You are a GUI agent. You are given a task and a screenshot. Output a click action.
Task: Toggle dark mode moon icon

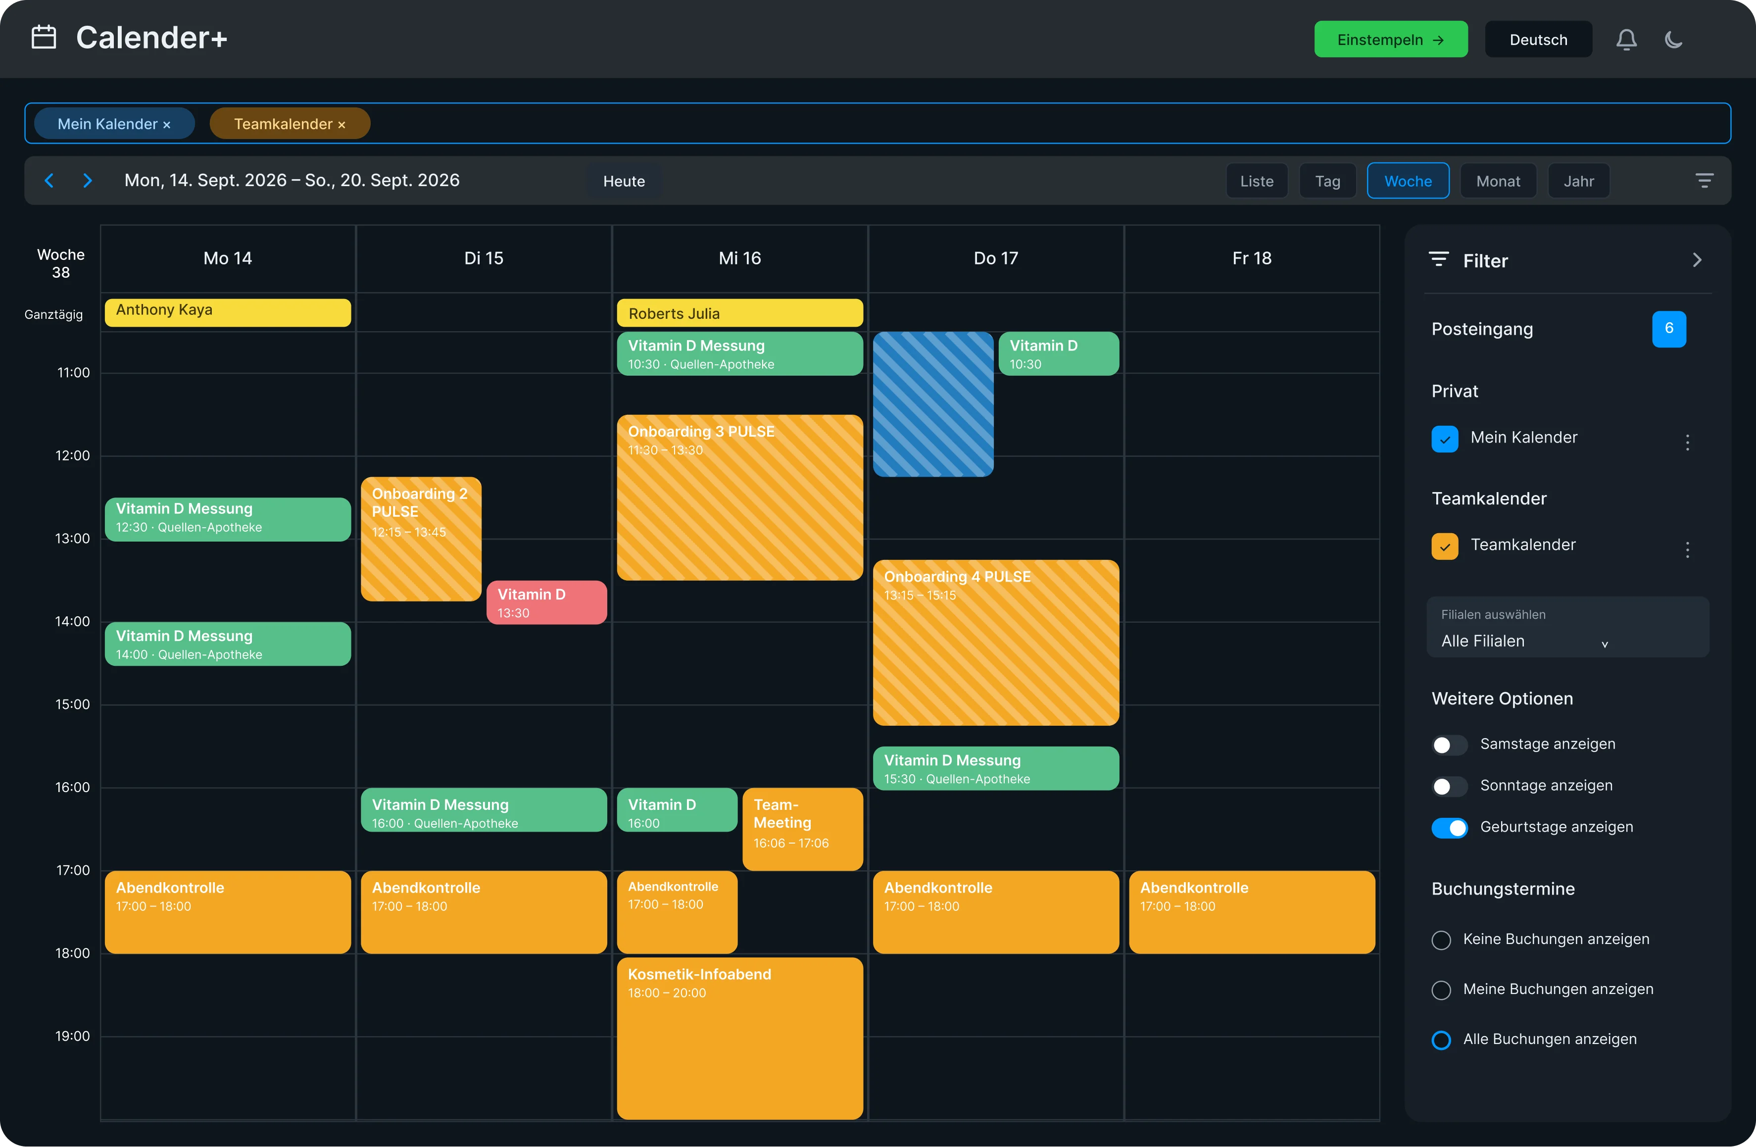(x=1674, y=40)
